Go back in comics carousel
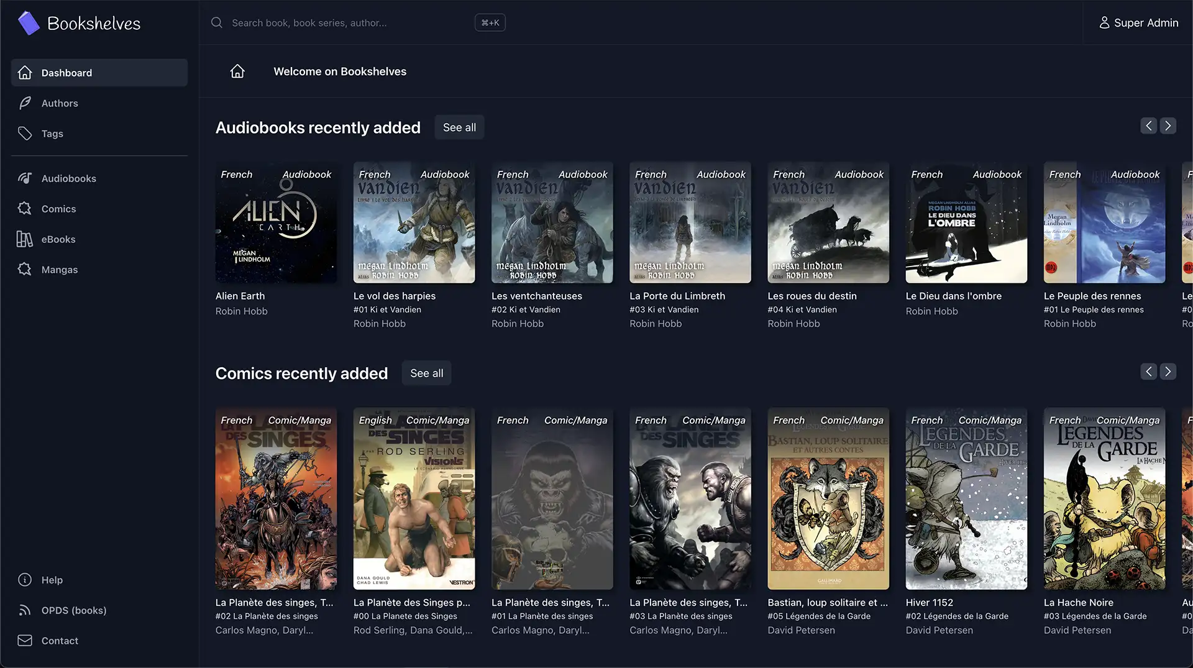 pos(1149,372)
